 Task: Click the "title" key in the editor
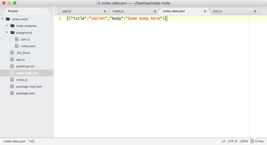tap(79, 18)
